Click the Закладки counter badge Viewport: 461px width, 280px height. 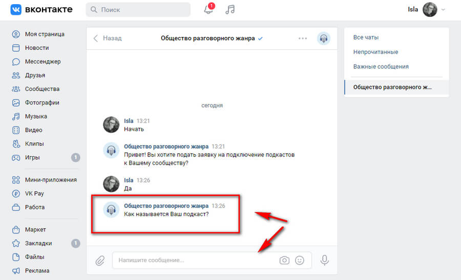tap(76, 243)
